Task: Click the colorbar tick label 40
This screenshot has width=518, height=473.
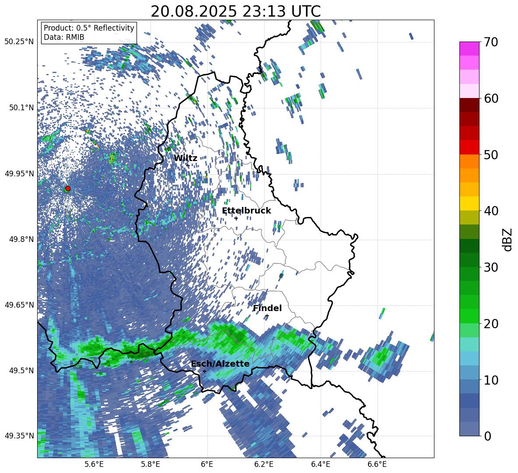Action: [491, 211]
